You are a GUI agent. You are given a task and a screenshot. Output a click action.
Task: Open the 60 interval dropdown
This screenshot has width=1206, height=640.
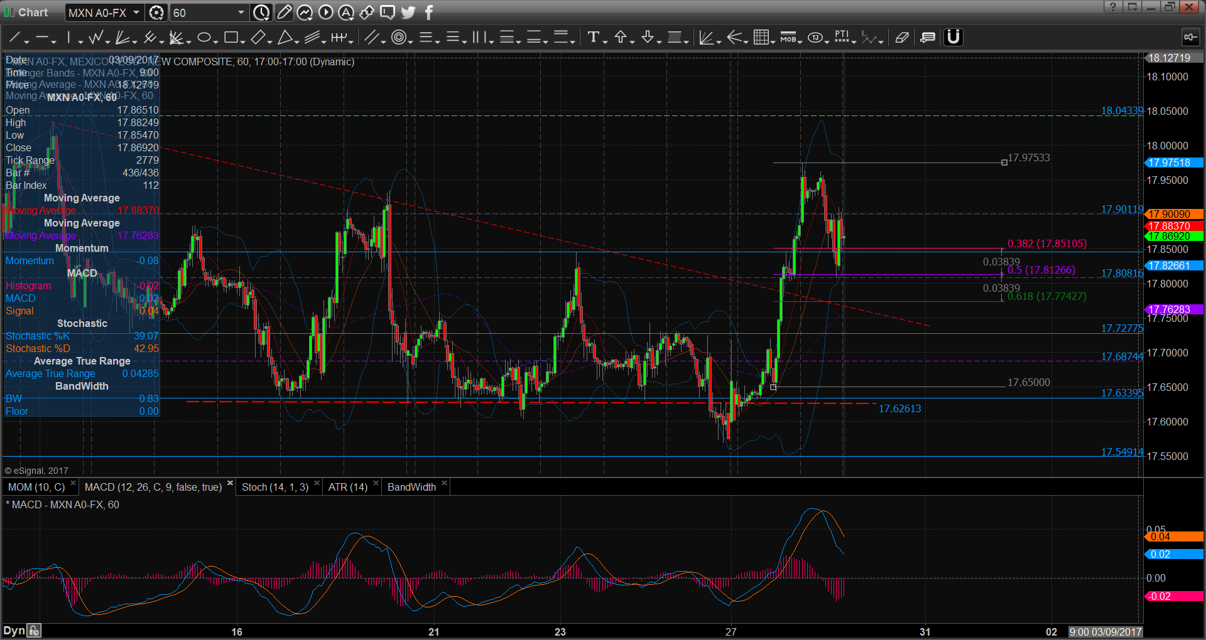pos(241,13)
